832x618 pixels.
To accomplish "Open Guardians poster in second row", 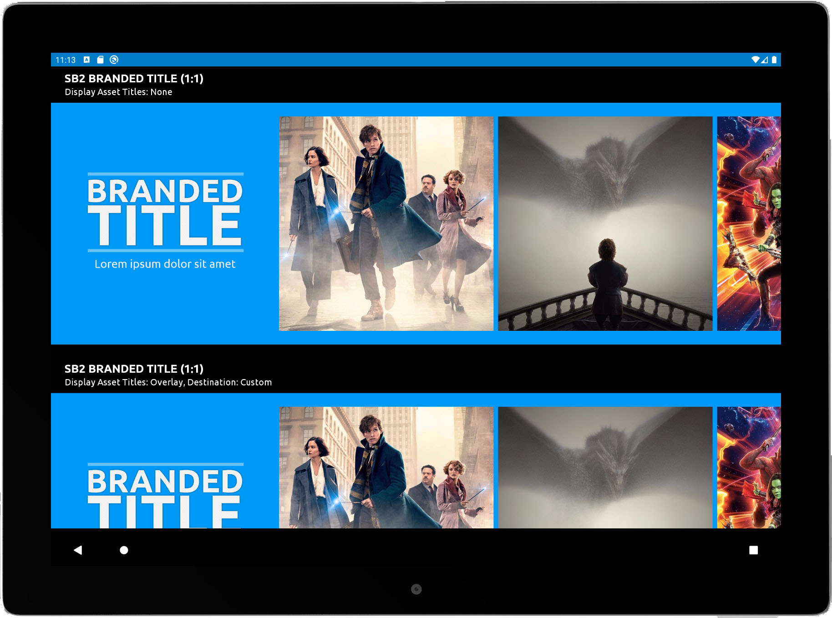I will (749, 467).
